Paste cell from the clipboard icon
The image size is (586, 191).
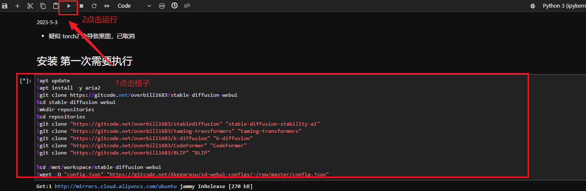[56, 6]
